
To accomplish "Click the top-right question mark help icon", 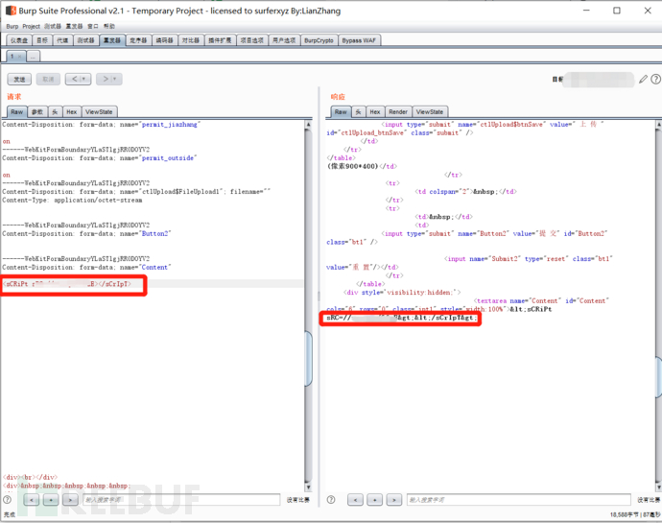I will pos(655,79).
